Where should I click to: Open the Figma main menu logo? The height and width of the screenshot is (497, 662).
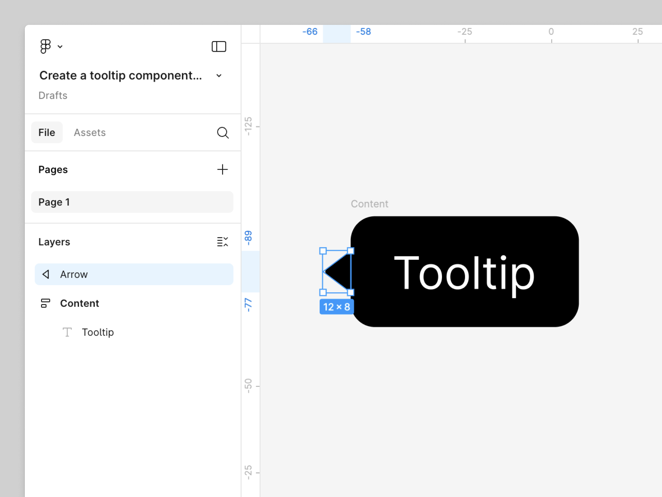click(x=45, y=46)
